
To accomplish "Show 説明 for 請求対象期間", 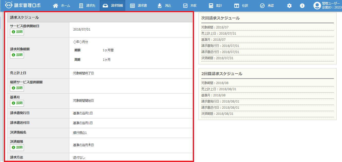I will (x=17, y=55).
